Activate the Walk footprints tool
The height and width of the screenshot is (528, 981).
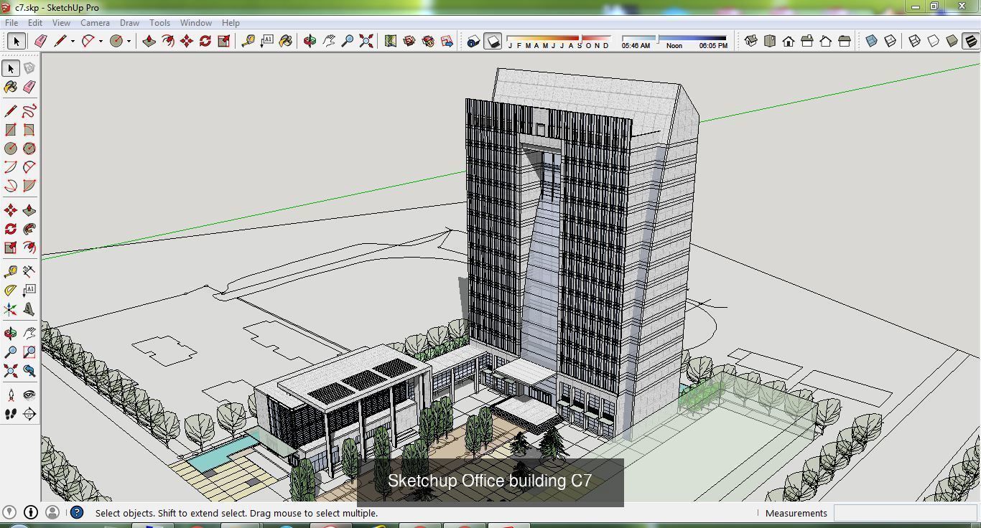[x=11, y=414]
